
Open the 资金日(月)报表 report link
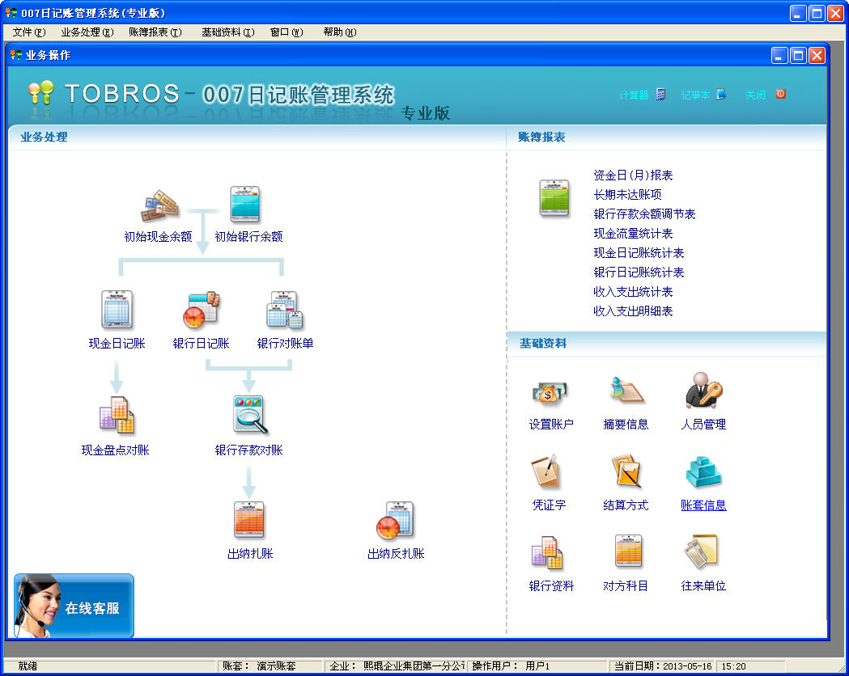pyautogui.click(x=633, y=175)
